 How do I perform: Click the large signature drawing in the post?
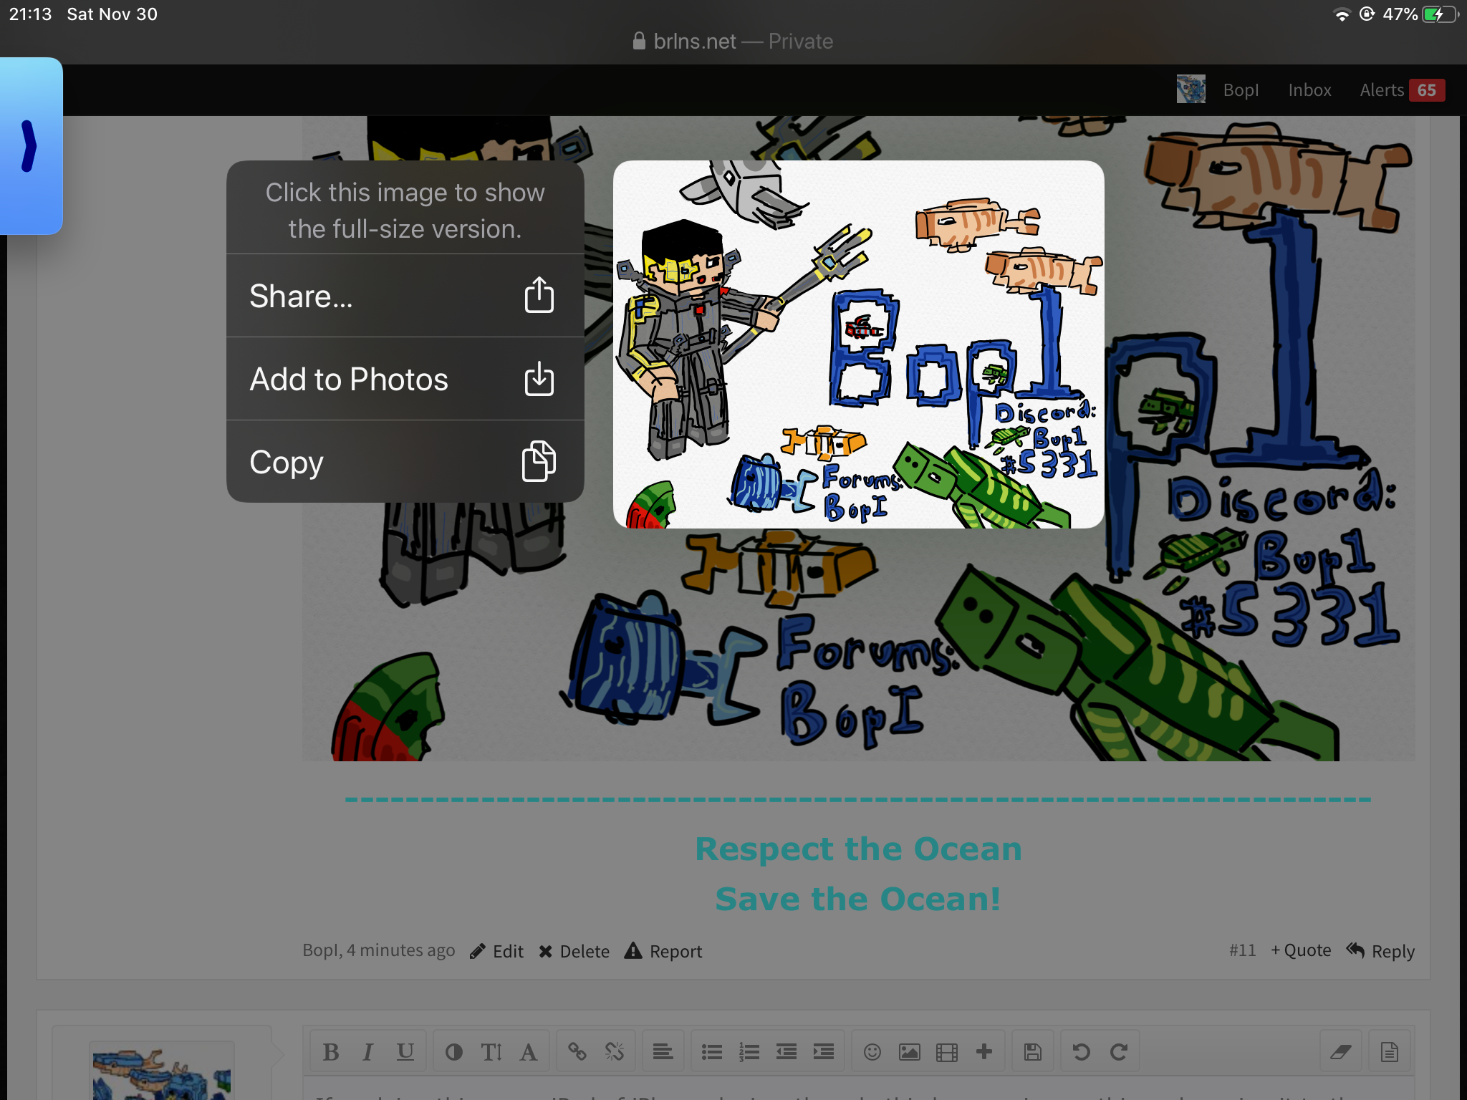(x=858, y=645)
